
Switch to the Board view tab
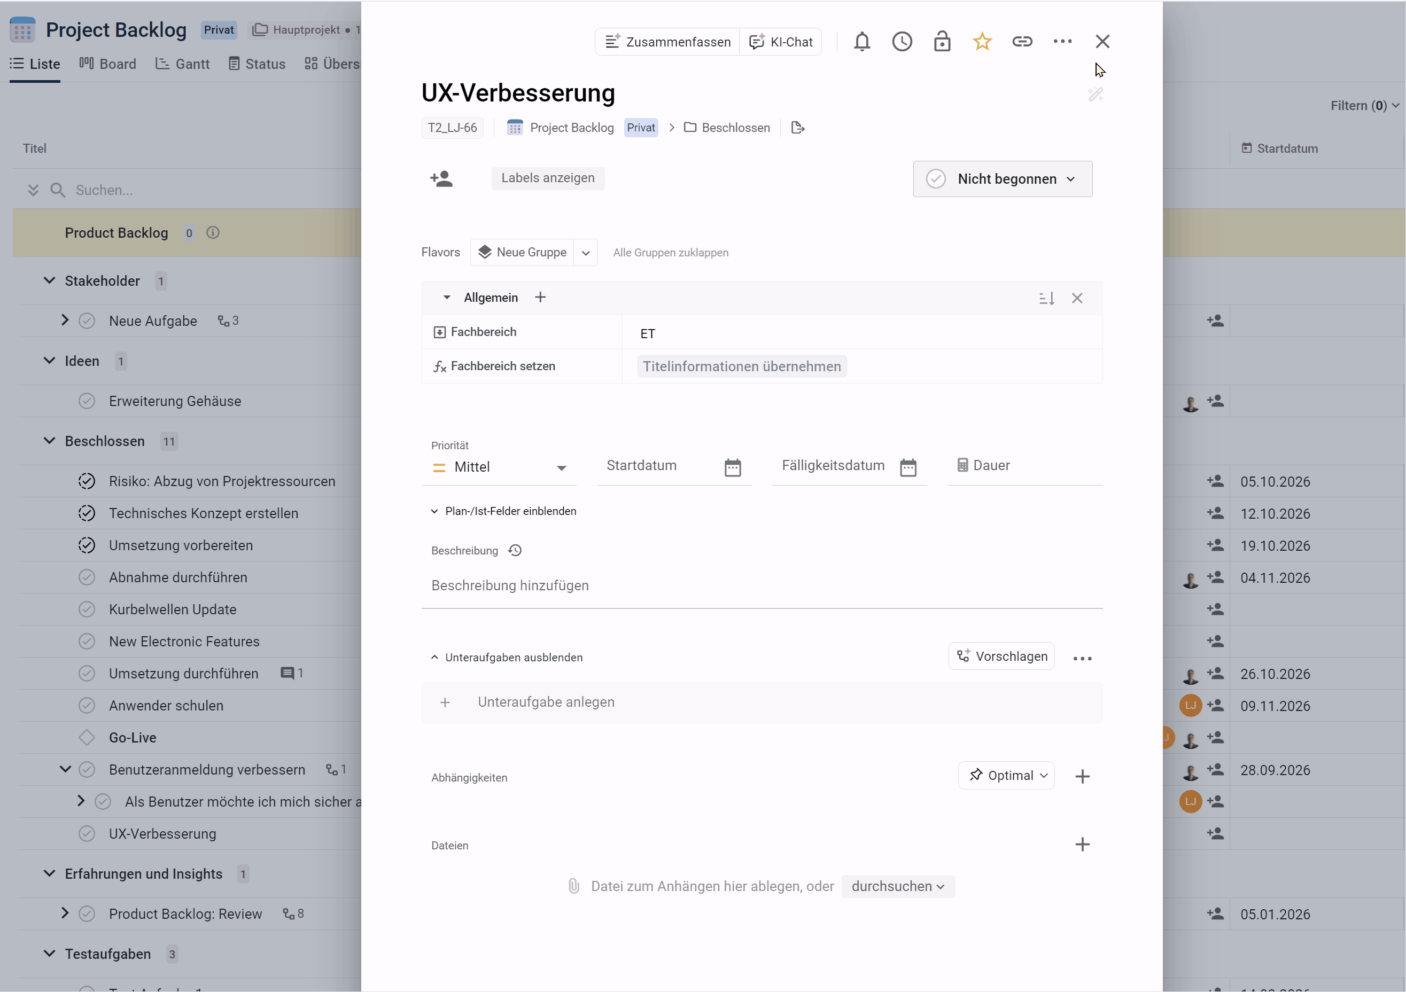pyautogui.click(x=108, y=64)
